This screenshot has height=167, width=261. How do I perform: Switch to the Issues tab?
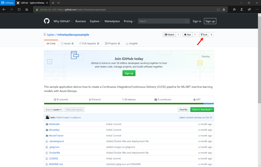(67, 44)
